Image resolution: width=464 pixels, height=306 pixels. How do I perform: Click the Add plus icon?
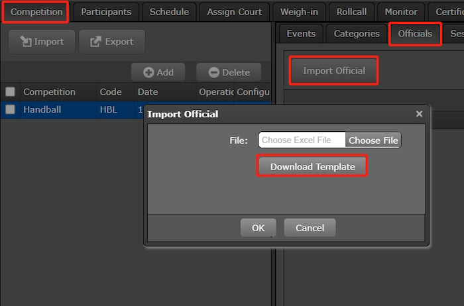click(x=148, y=72)
